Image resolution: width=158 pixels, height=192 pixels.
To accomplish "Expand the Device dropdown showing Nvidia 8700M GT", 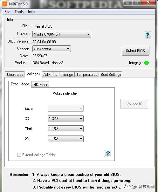I will [62, 34].
